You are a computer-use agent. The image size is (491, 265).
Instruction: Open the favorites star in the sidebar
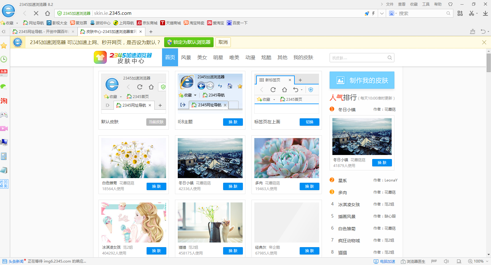point(4,46)
